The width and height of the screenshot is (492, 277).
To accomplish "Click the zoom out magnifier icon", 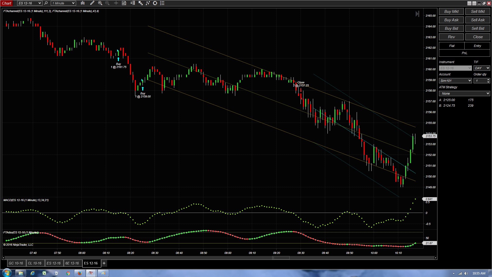I will tap(107, 3).
